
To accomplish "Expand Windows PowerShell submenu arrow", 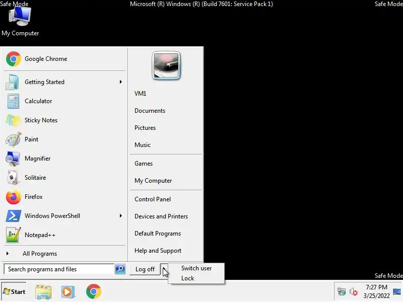I will click(120, 216).
